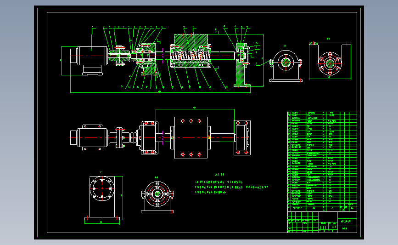Select the right-end bearing support in the plan view

point(242,138)
